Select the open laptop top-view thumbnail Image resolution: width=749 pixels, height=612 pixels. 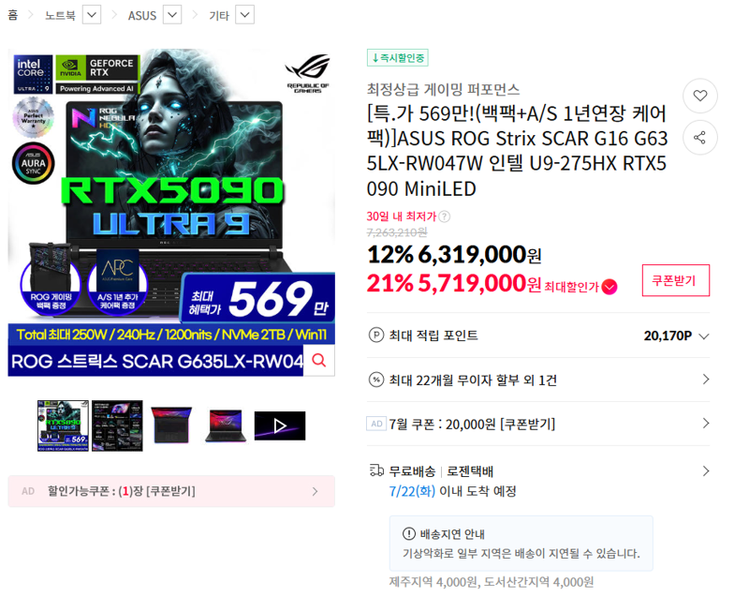pos(171,425)
